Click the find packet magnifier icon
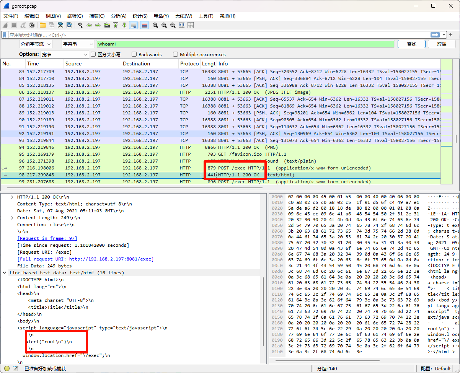 pos(80,25)
